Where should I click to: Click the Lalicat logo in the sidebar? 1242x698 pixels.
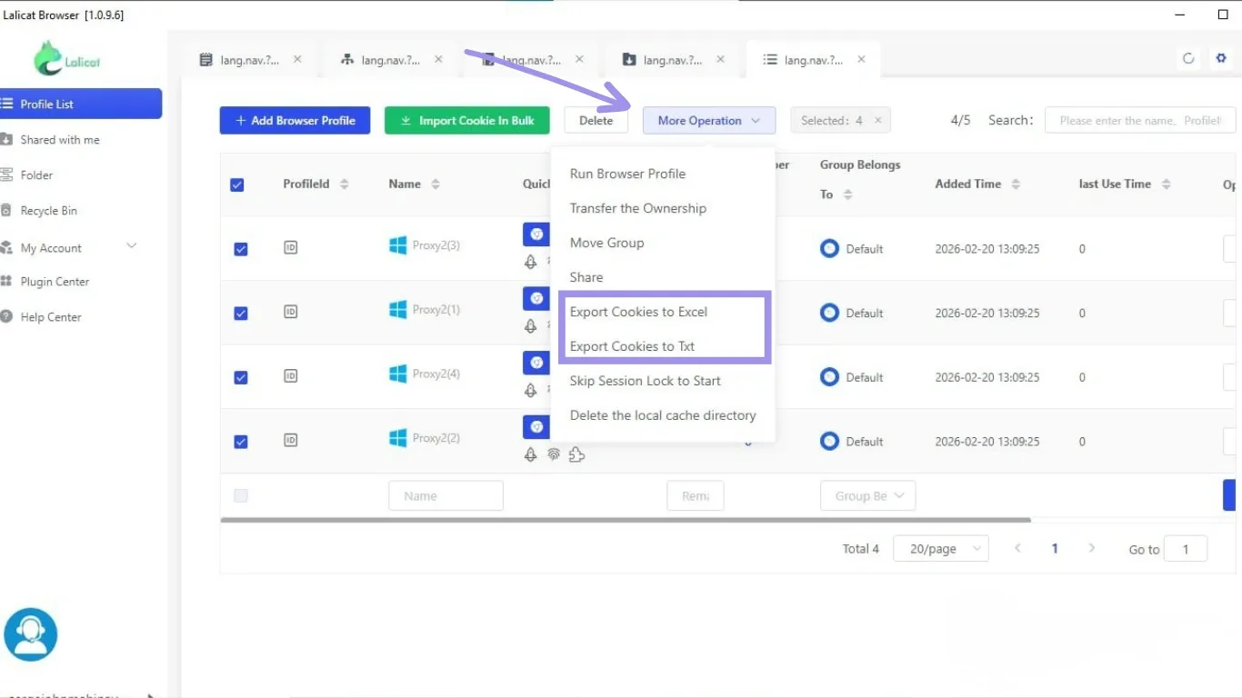point(66,59)
